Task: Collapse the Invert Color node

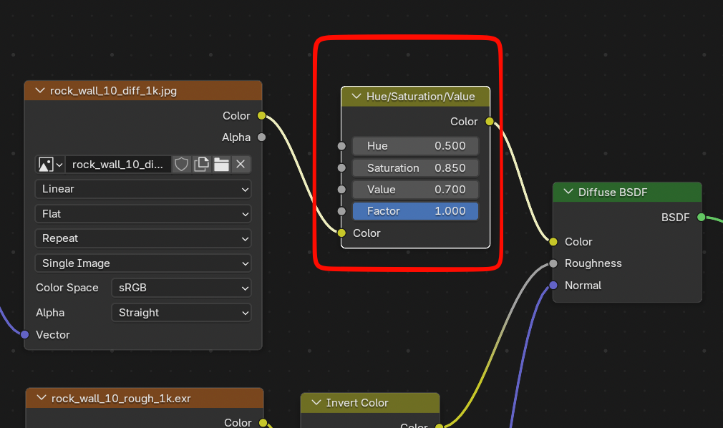Action: (x=315, y=403)
